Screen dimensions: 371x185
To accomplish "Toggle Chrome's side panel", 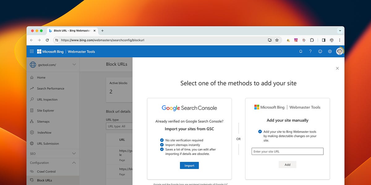I will click(323, 40).
